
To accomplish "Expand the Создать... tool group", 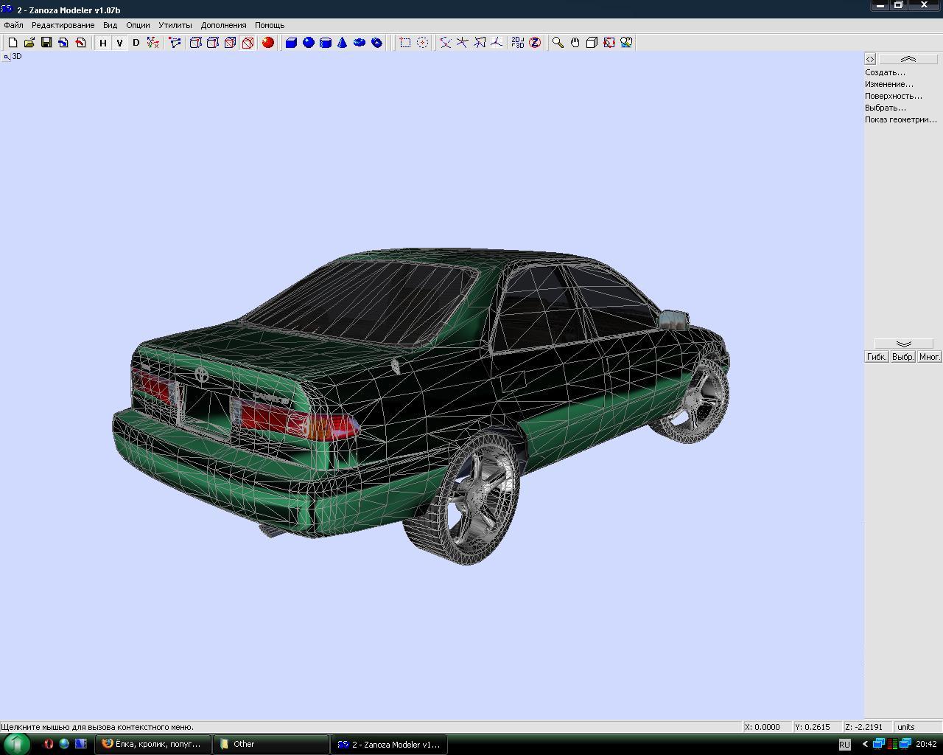I will tap(885, 72).
